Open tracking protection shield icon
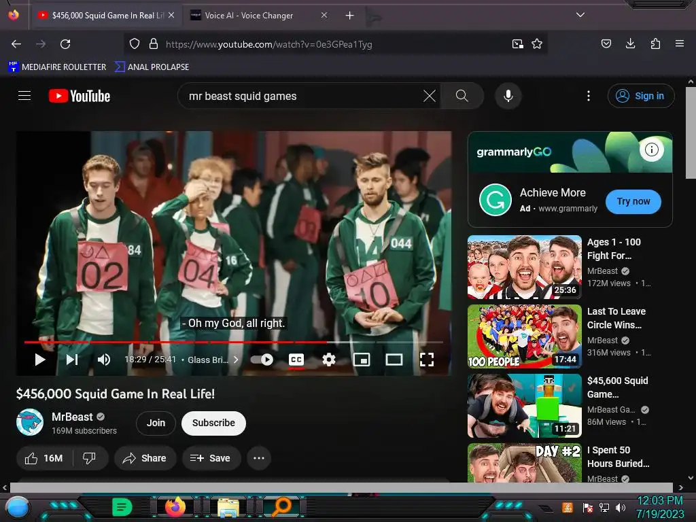 [x=135, y=44]
